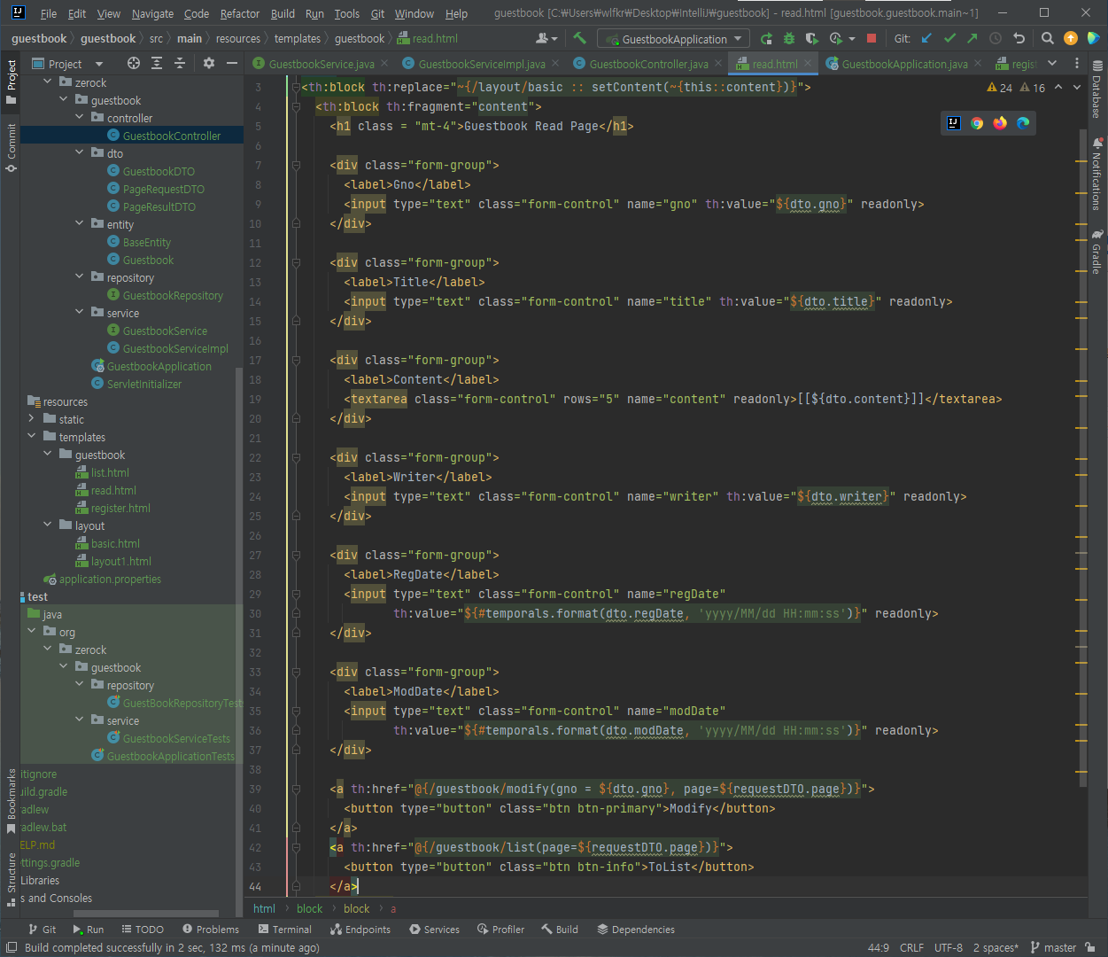
Task: Open Gradle tool window
Action: click(x=1097, y=252)
